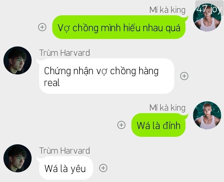This screenshot has width=224, height=182.
Task: Select white bubble "Chứng nhận vợ chồng hàng real"
Action: coord(106,76)
